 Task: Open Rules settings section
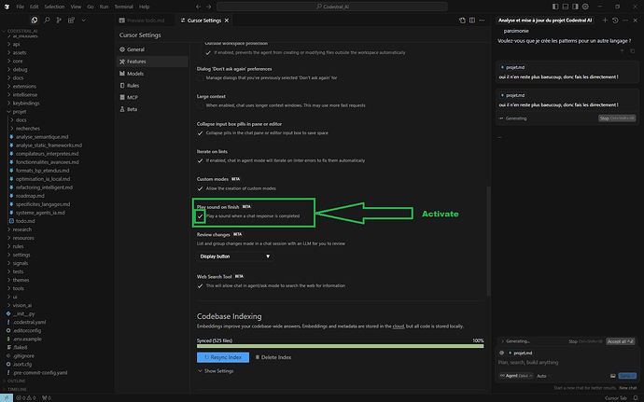pos(152,86)
